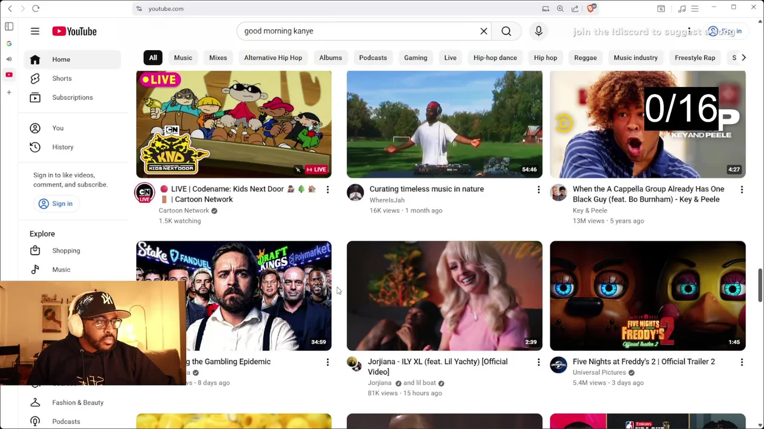Select the Reggae filter chip
The height and width of the screenshot is (429, 764).
[x=585, y=58]
